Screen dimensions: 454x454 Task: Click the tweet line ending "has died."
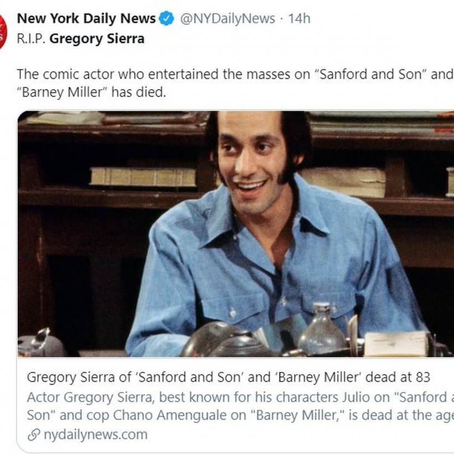[x=91, y=92]
